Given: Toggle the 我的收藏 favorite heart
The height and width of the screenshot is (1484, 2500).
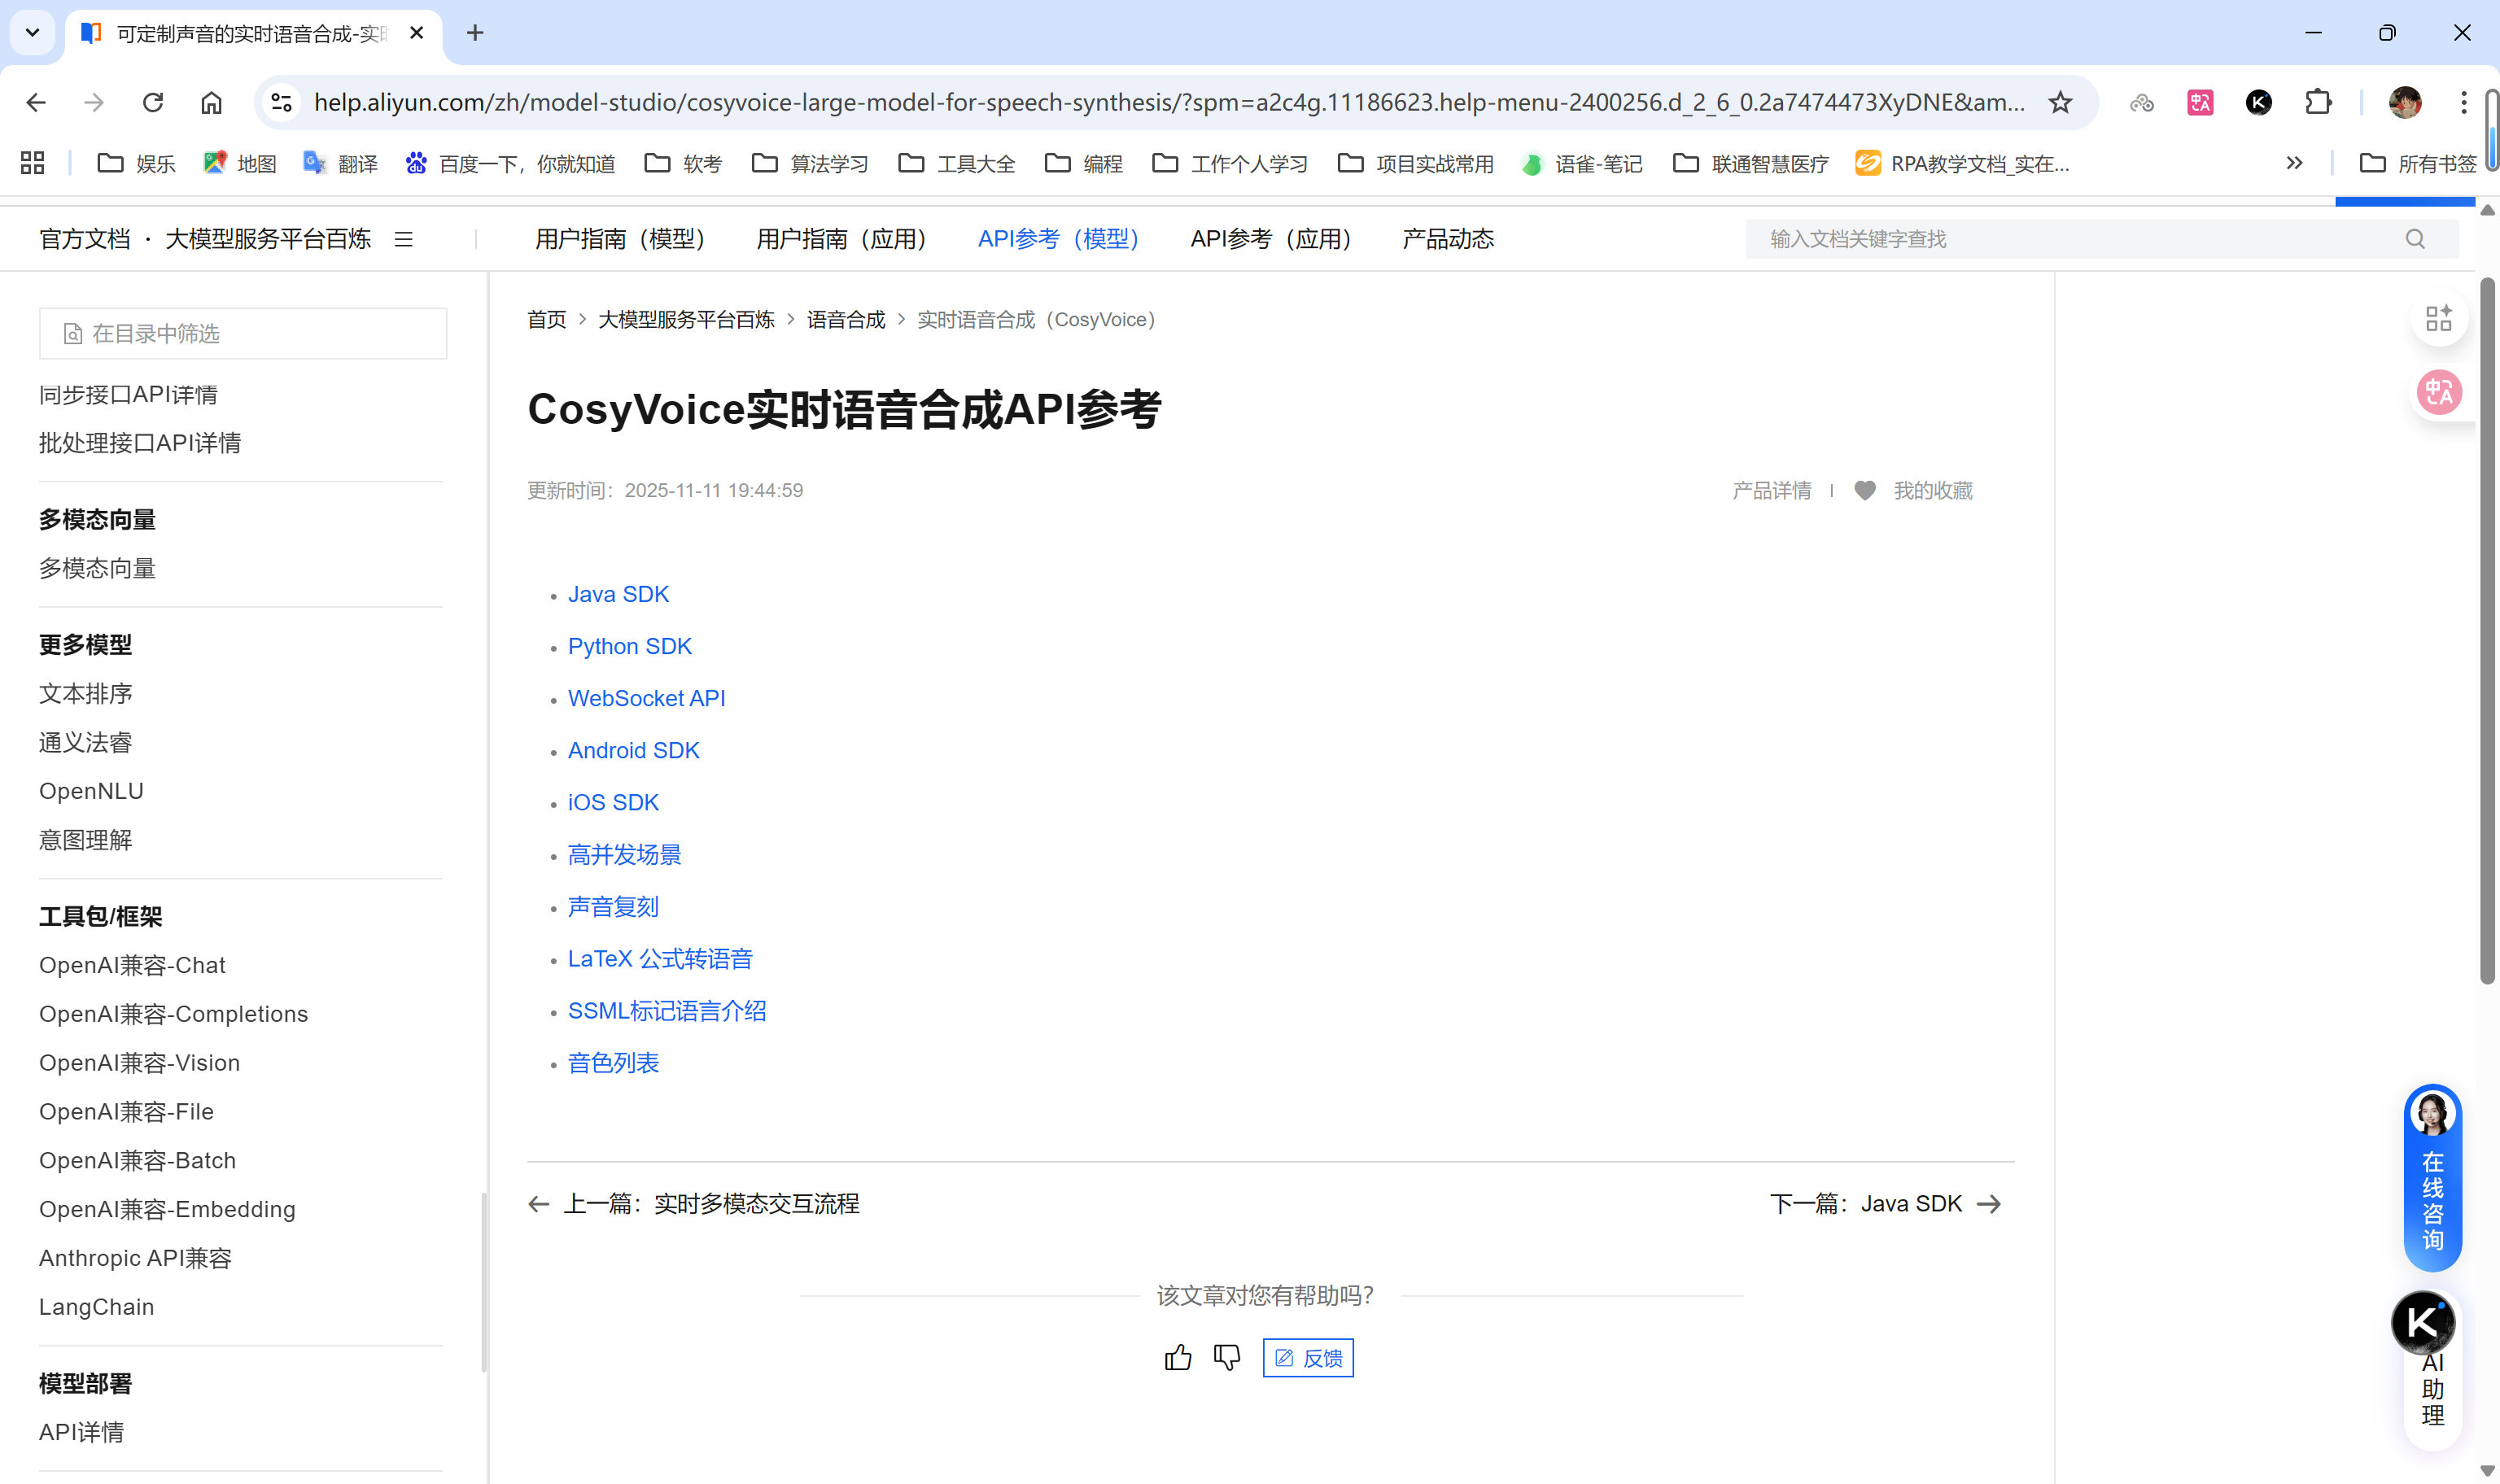Looking at the screenshot, I should coord(1864,490).
